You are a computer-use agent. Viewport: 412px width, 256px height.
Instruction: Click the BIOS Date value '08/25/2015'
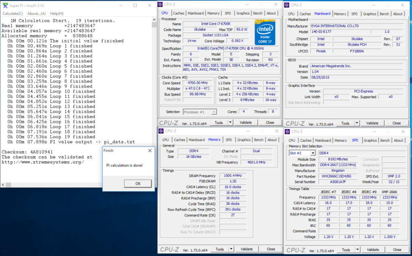(357, 77)
